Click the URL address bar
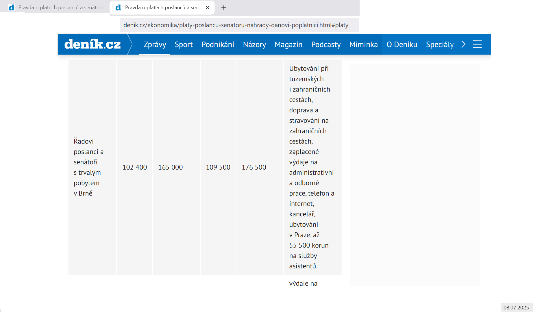Viewport: 555px width, 312px height. (239, 25)
